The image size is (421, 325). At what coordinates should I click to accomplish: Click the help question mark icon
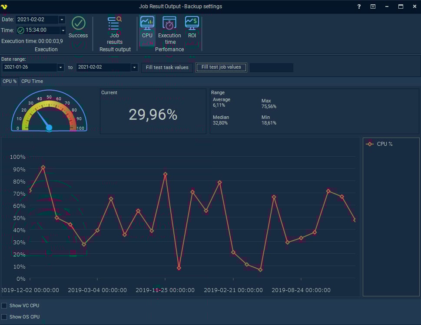(x=359, y=7)
